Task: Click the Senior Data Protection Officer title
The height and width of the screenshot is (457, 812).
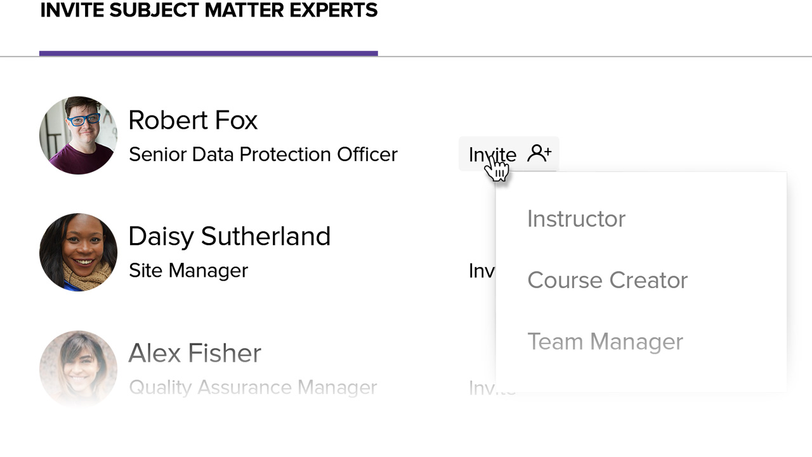Action: (x=263, y=154)
